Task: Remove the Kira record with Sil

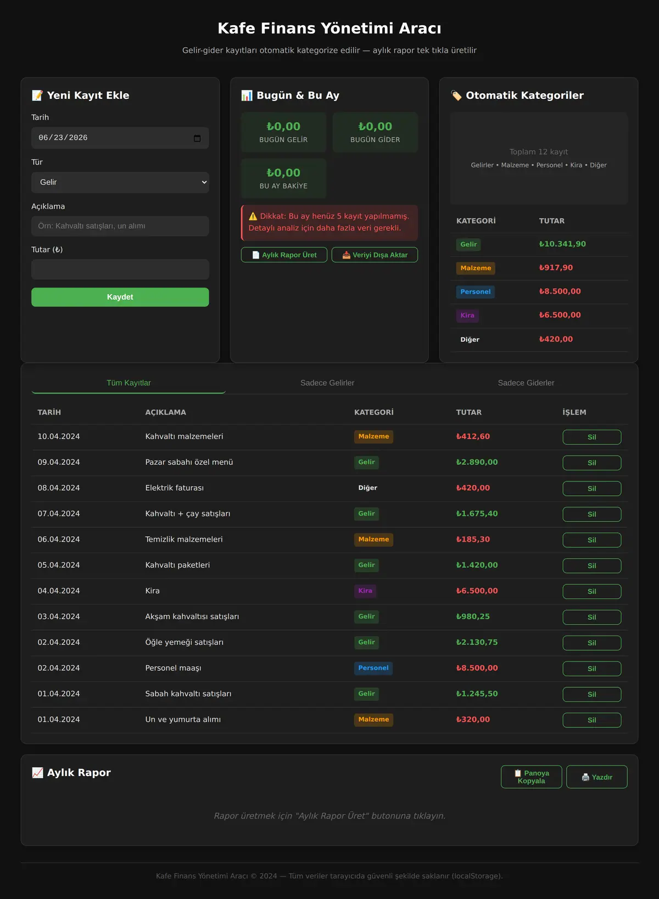Action: pyautogui.click(x=592, y=591)
